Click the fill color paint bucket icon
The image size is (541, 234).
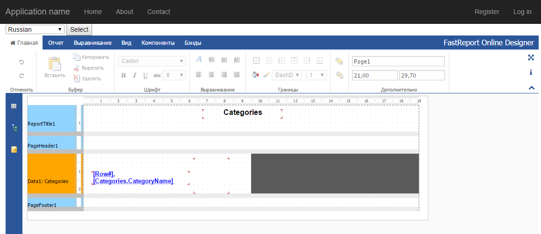(x=255, y=75)
